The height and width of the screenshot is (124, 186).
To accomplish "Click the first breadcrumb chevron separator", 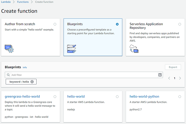I will pyautogui.click(x=14, y=2).
